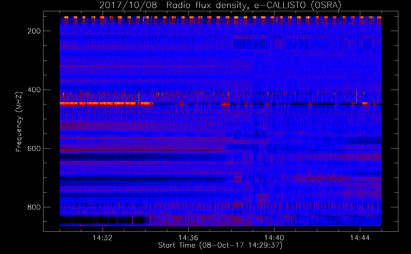
Task: Click the 400 frequency tick label
Action: [x=34, y=90]
